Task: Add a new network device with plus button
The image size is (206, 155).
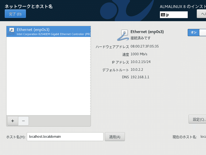Action: [13, 121]
